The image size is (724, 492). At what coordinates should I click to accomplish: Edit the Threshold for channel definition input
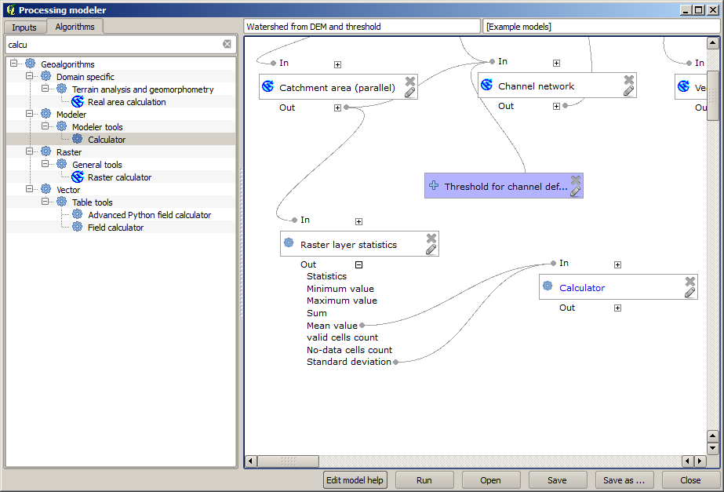point(575,192)
